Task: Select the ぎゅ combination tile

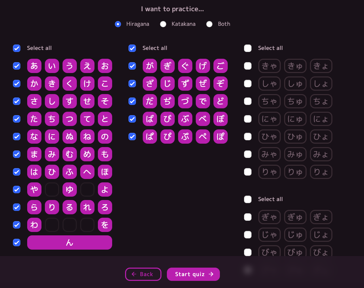Action: click(295, 217)
